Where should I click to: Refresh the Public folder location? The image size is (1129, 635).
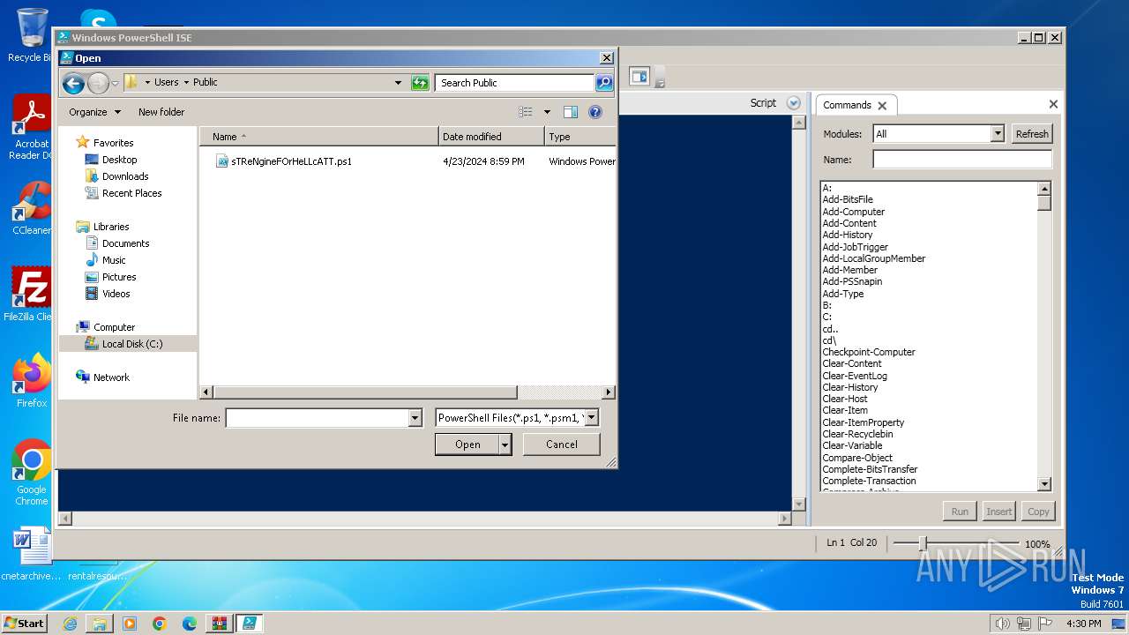point(420,83)
